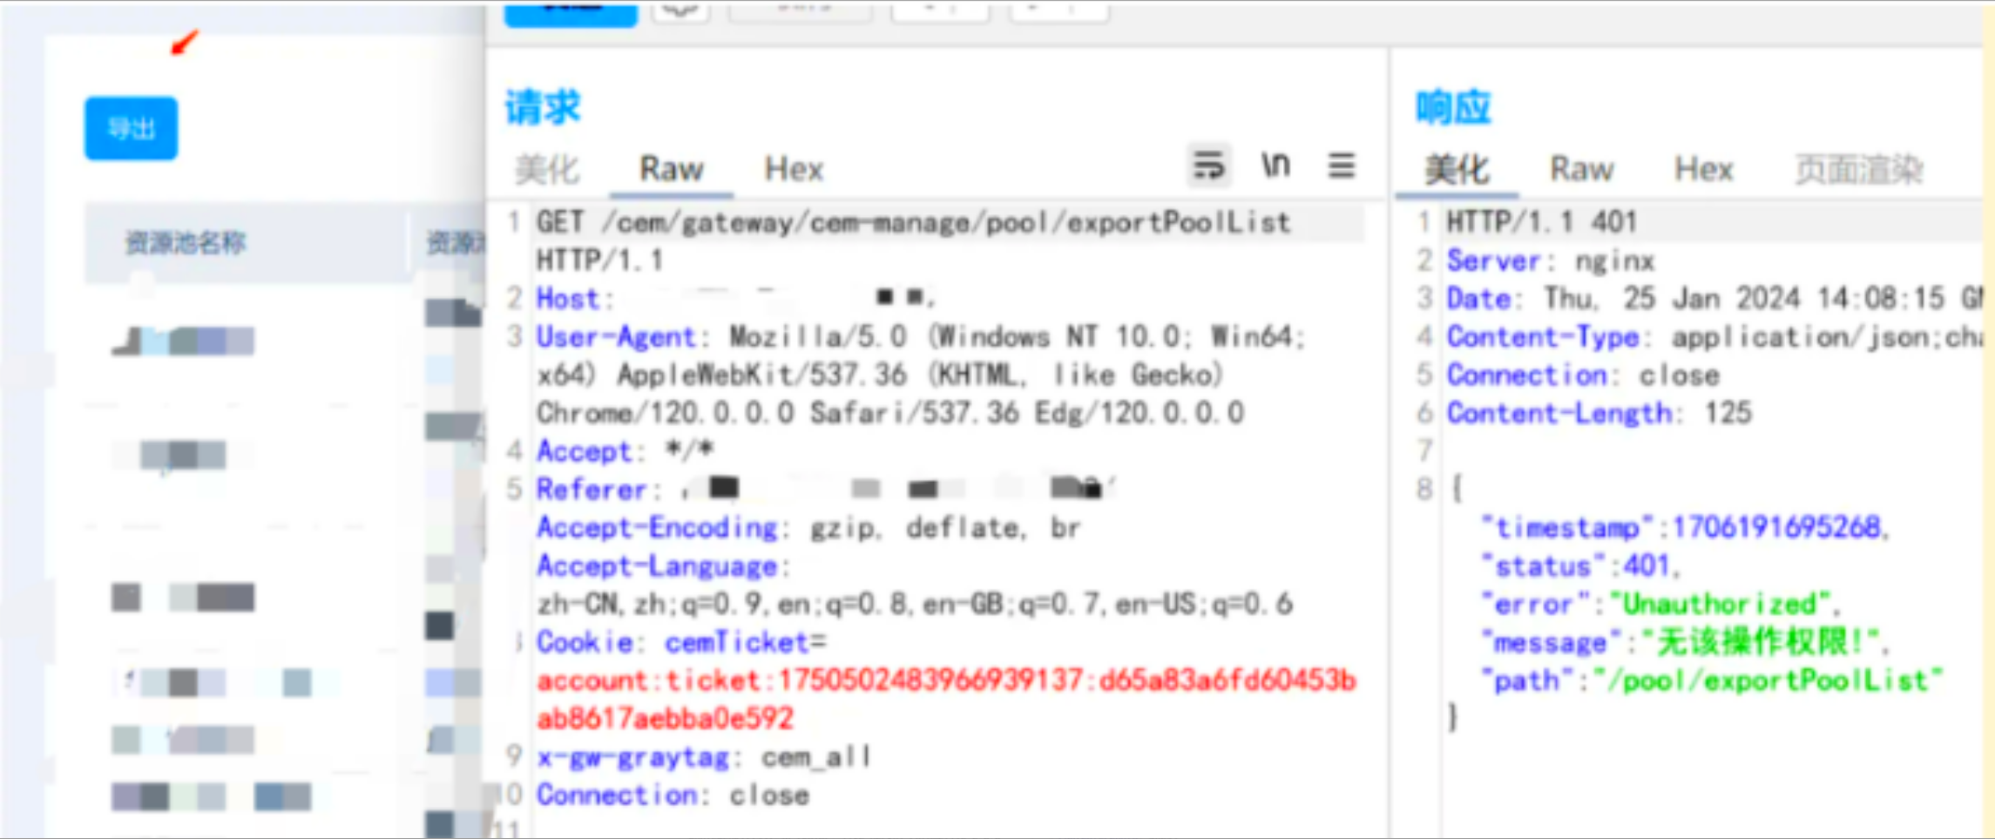Click the 资源池名称 column header
Screen dimensions: 1995x839
coord(186,242)
